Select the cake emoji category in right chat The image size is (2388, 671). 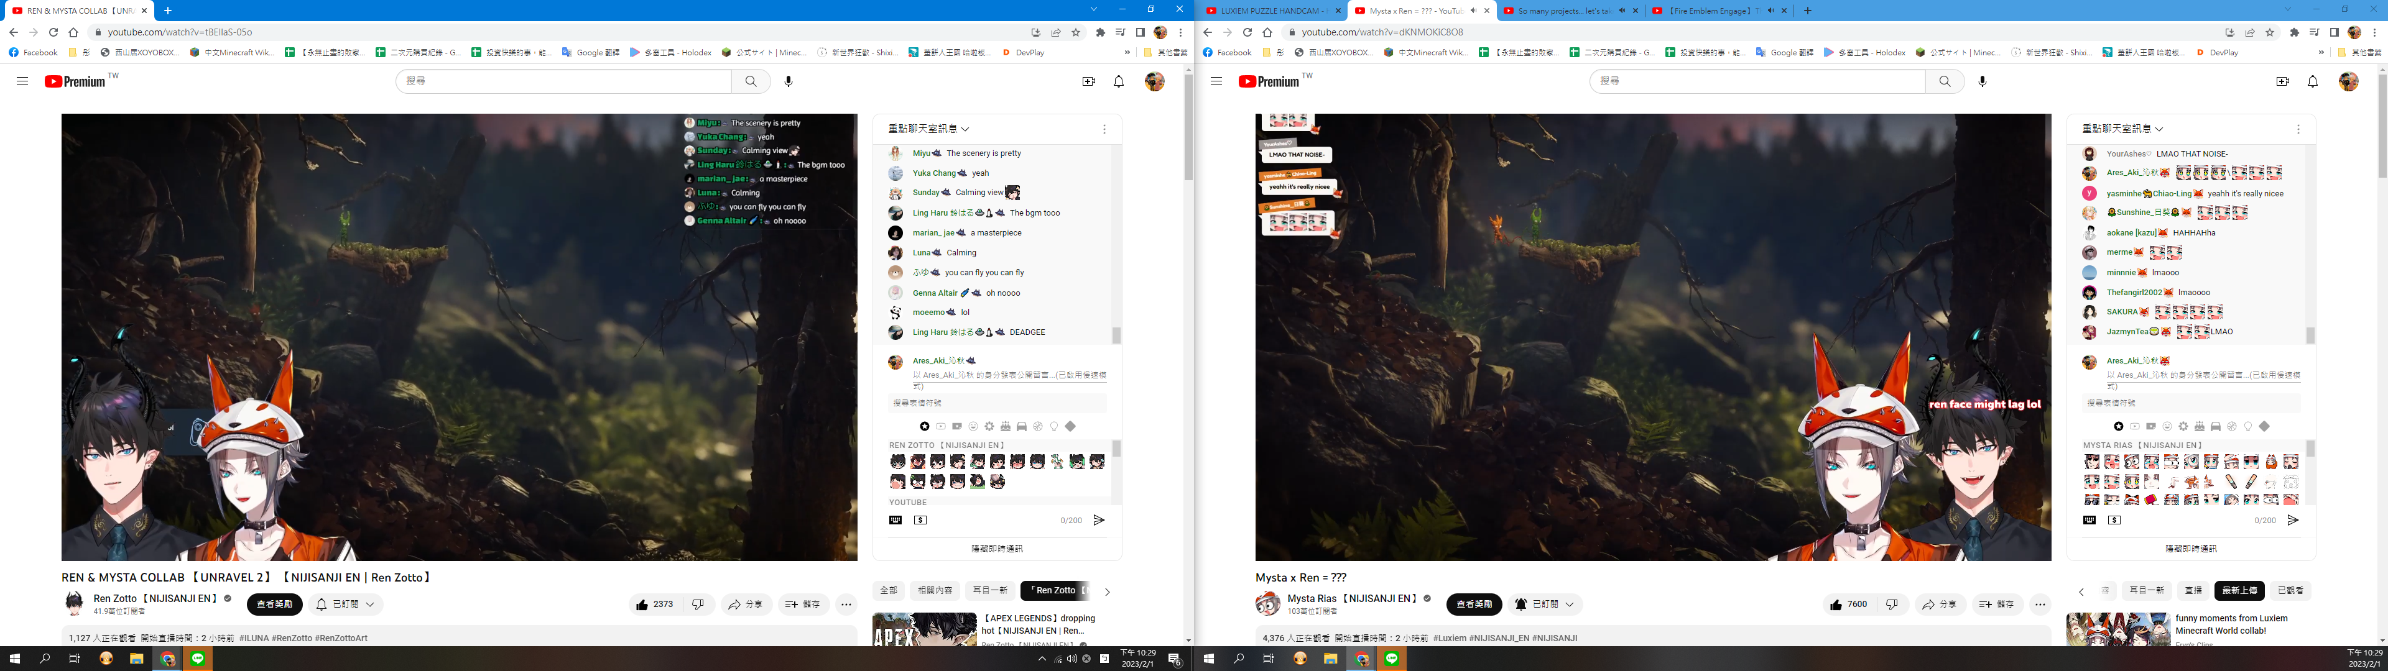click(x=2199, y=426)
